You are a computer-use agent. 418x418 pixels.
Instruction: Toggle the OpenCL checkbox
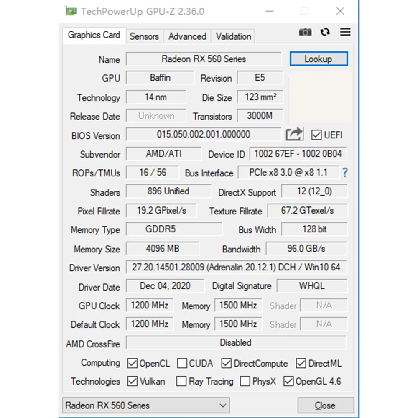(x=132, y=363)
